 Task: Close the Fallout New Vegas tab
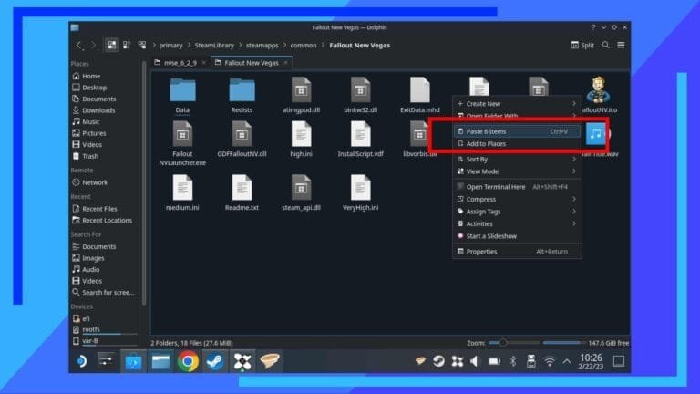point(285,63)
